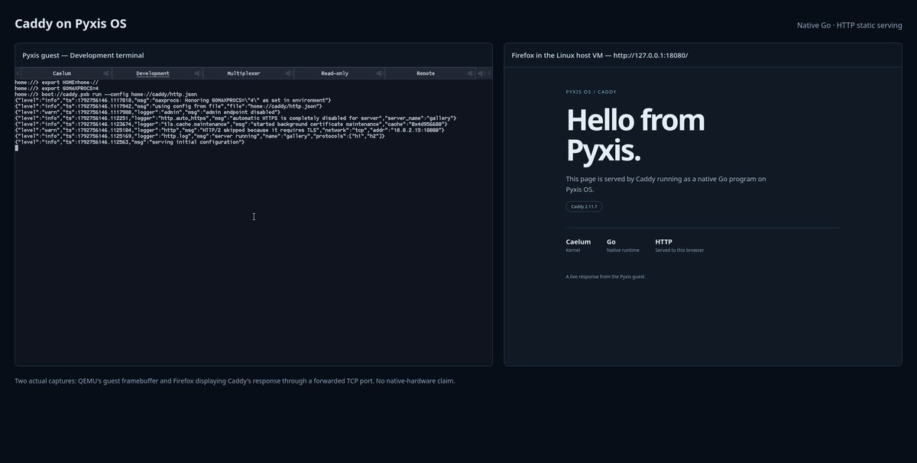Viewport: 917px width, 463px height.
Task: Click the tab strip right chevron arrow
Action: (489, 73)
